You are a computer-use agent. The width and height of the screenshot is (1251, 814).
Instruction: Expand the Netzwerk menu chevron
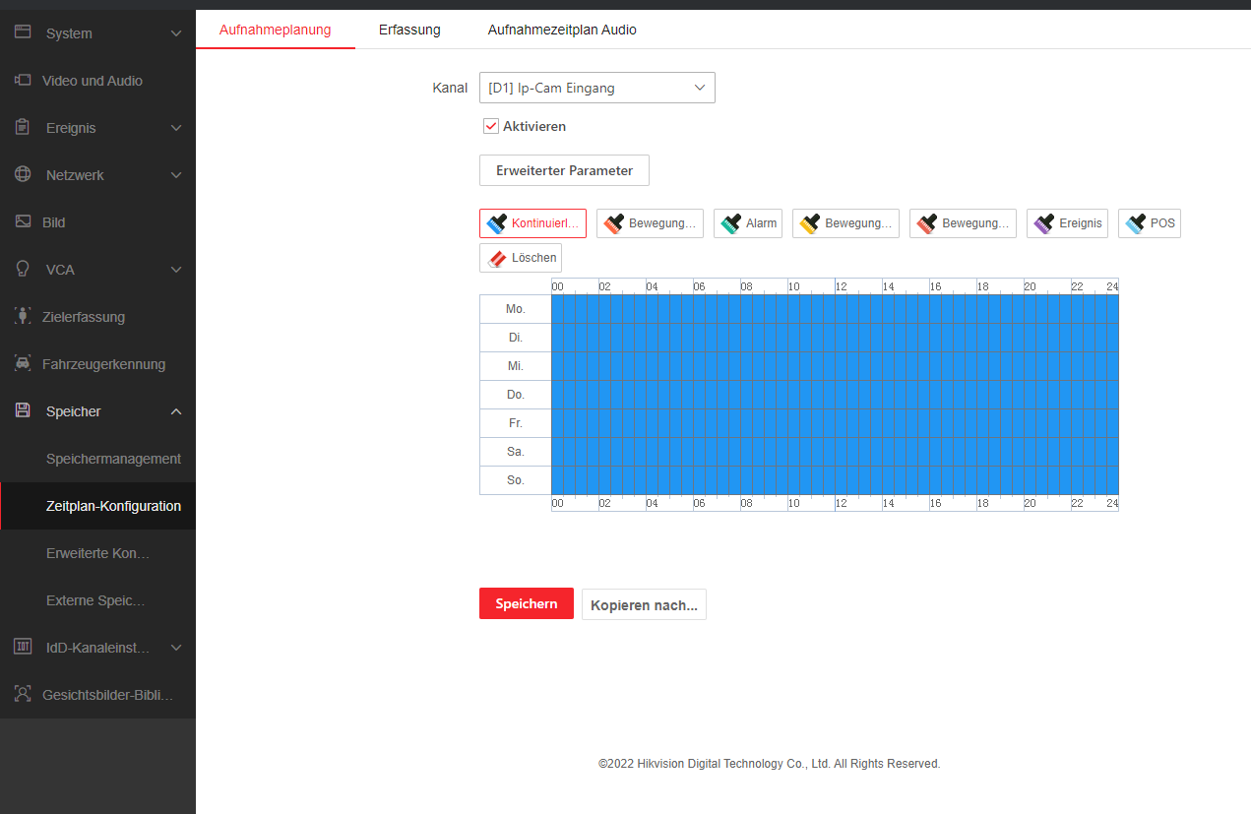pos(176,175)
